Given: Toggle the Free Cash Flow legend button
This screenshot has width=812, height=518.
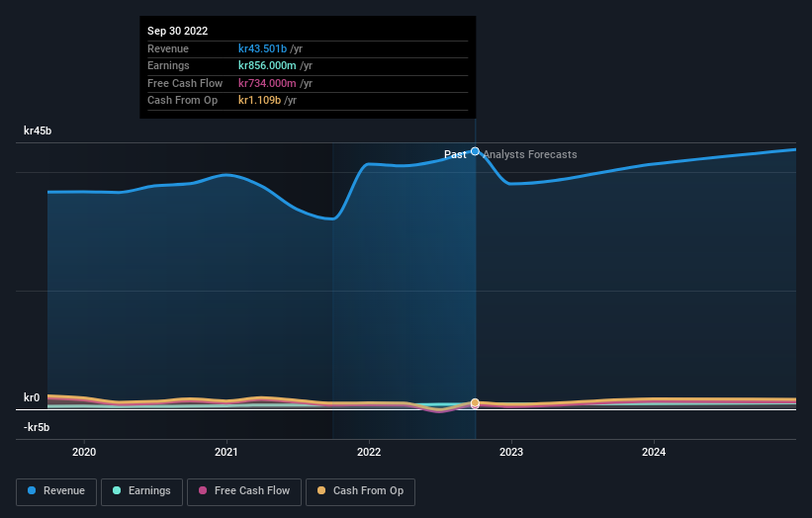Looking at the screenshot, I should [x=244, y=491].
